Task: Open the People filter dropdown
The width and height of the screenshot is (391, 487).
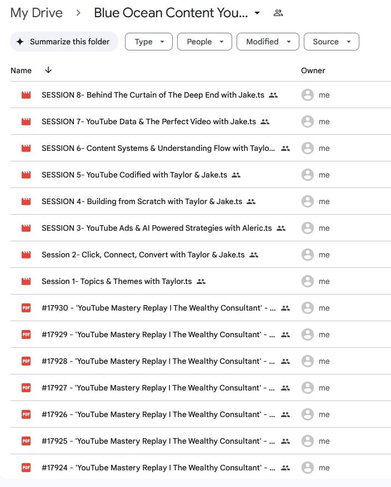Action: point(204,42)
